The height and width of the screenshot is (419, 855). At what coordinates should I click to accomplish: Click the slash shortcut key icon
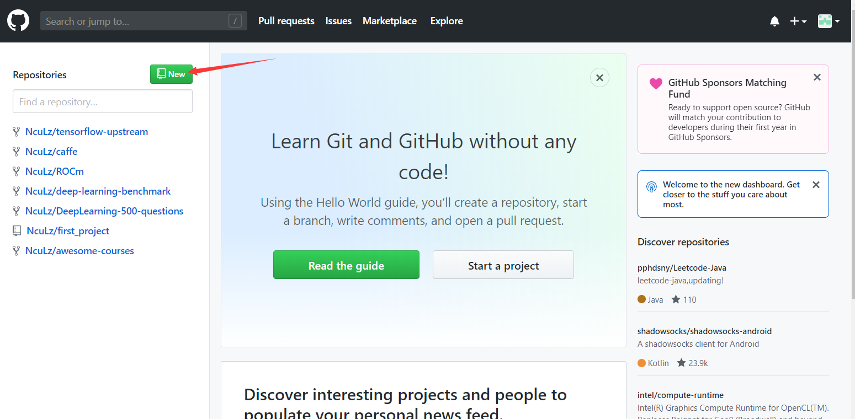235,21
